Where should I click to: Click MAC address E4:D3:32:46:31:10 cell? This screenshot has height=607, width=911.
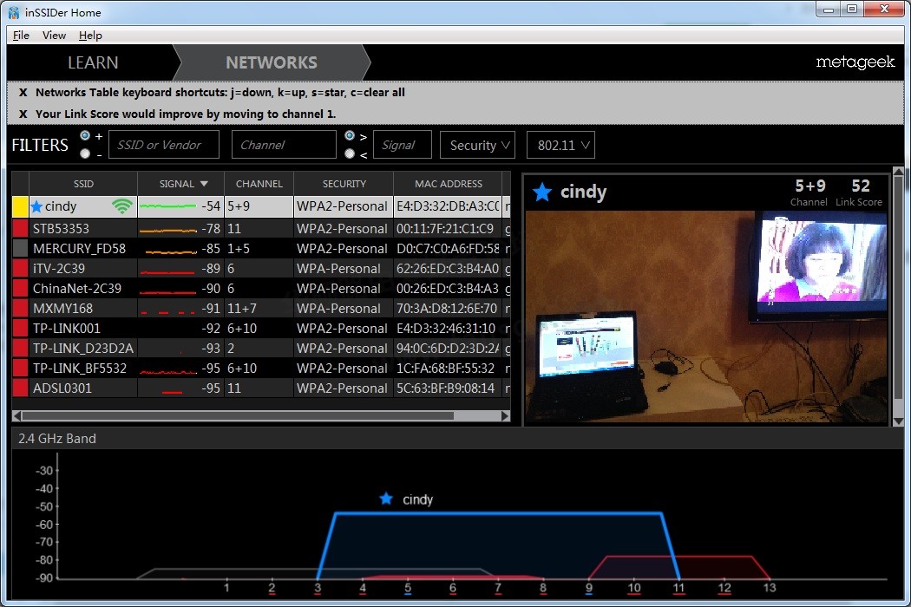(446, 328)
